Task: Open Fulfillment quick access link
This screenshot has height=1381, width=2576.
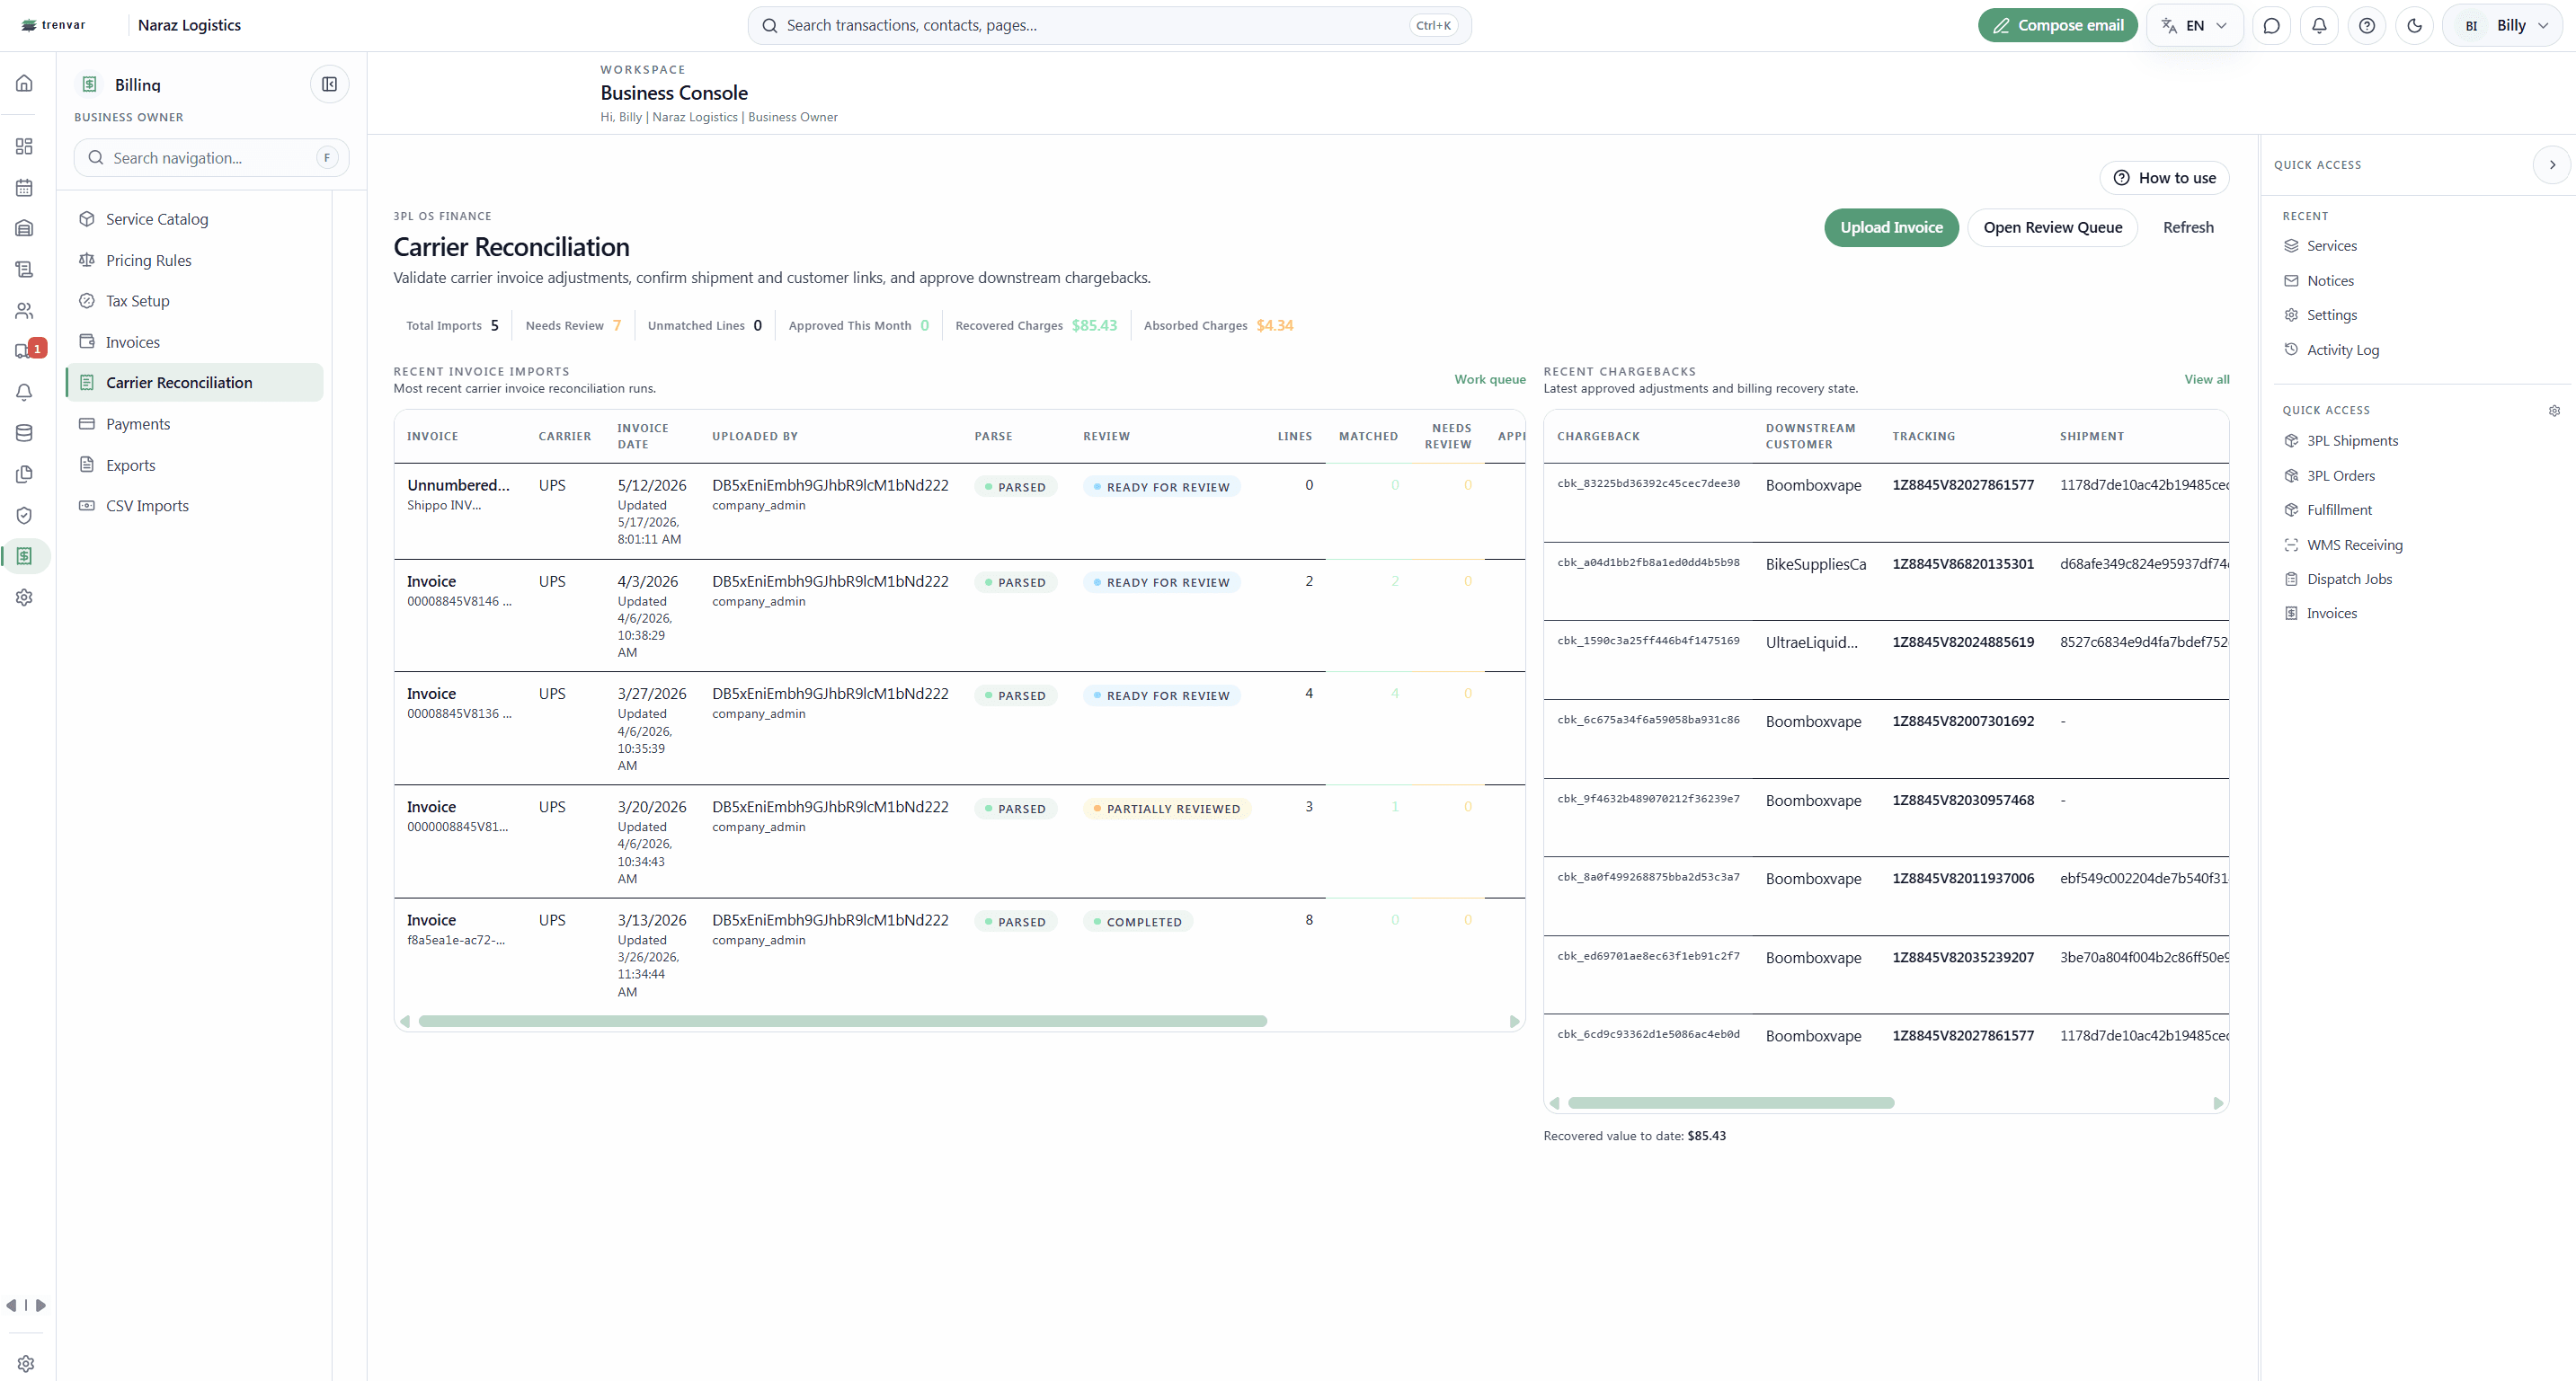Action: coord(2338,510)
